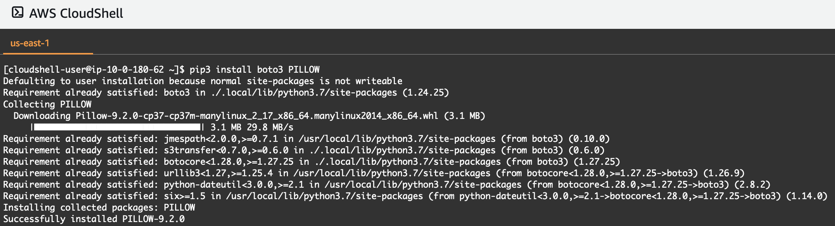Viewport: 835px width, 226px height.
Task: Click the AWS CloudShell title text
Action: click(x=76, y=13)
